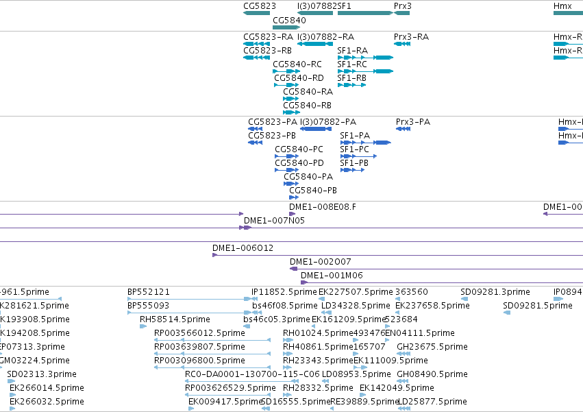583x412 pixels.
Task: Click the CG5840 gene arrow bar
Action: (286, 27)
